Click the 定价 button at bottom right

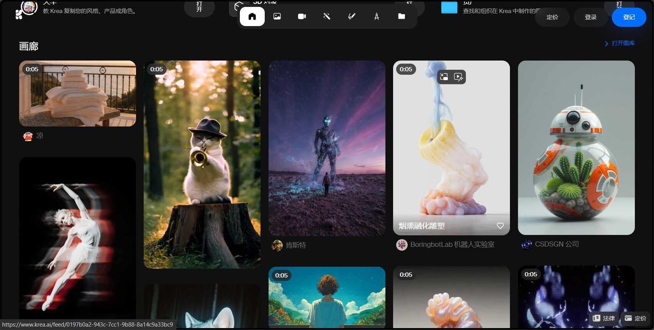coord(635,318)
